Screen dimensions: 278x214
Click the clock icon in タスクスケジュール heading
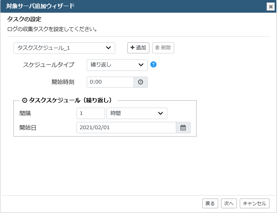click(24, 100)
